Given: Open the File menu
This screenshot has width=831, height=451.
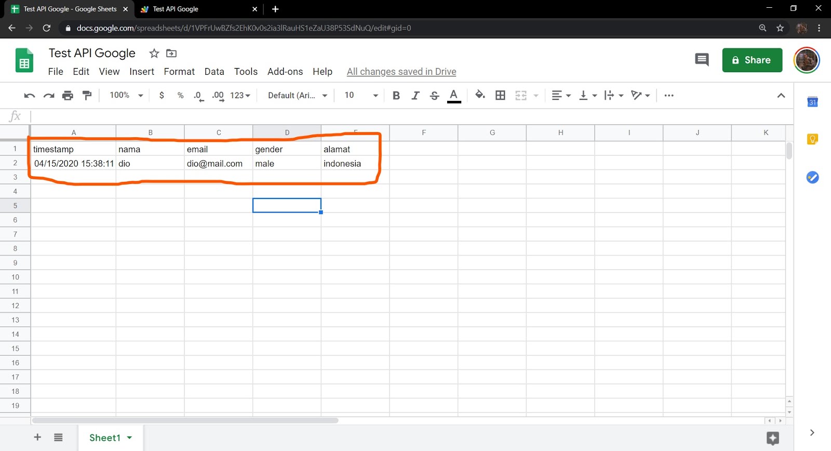Looking at the screenshot, I should tap(56, 72).
